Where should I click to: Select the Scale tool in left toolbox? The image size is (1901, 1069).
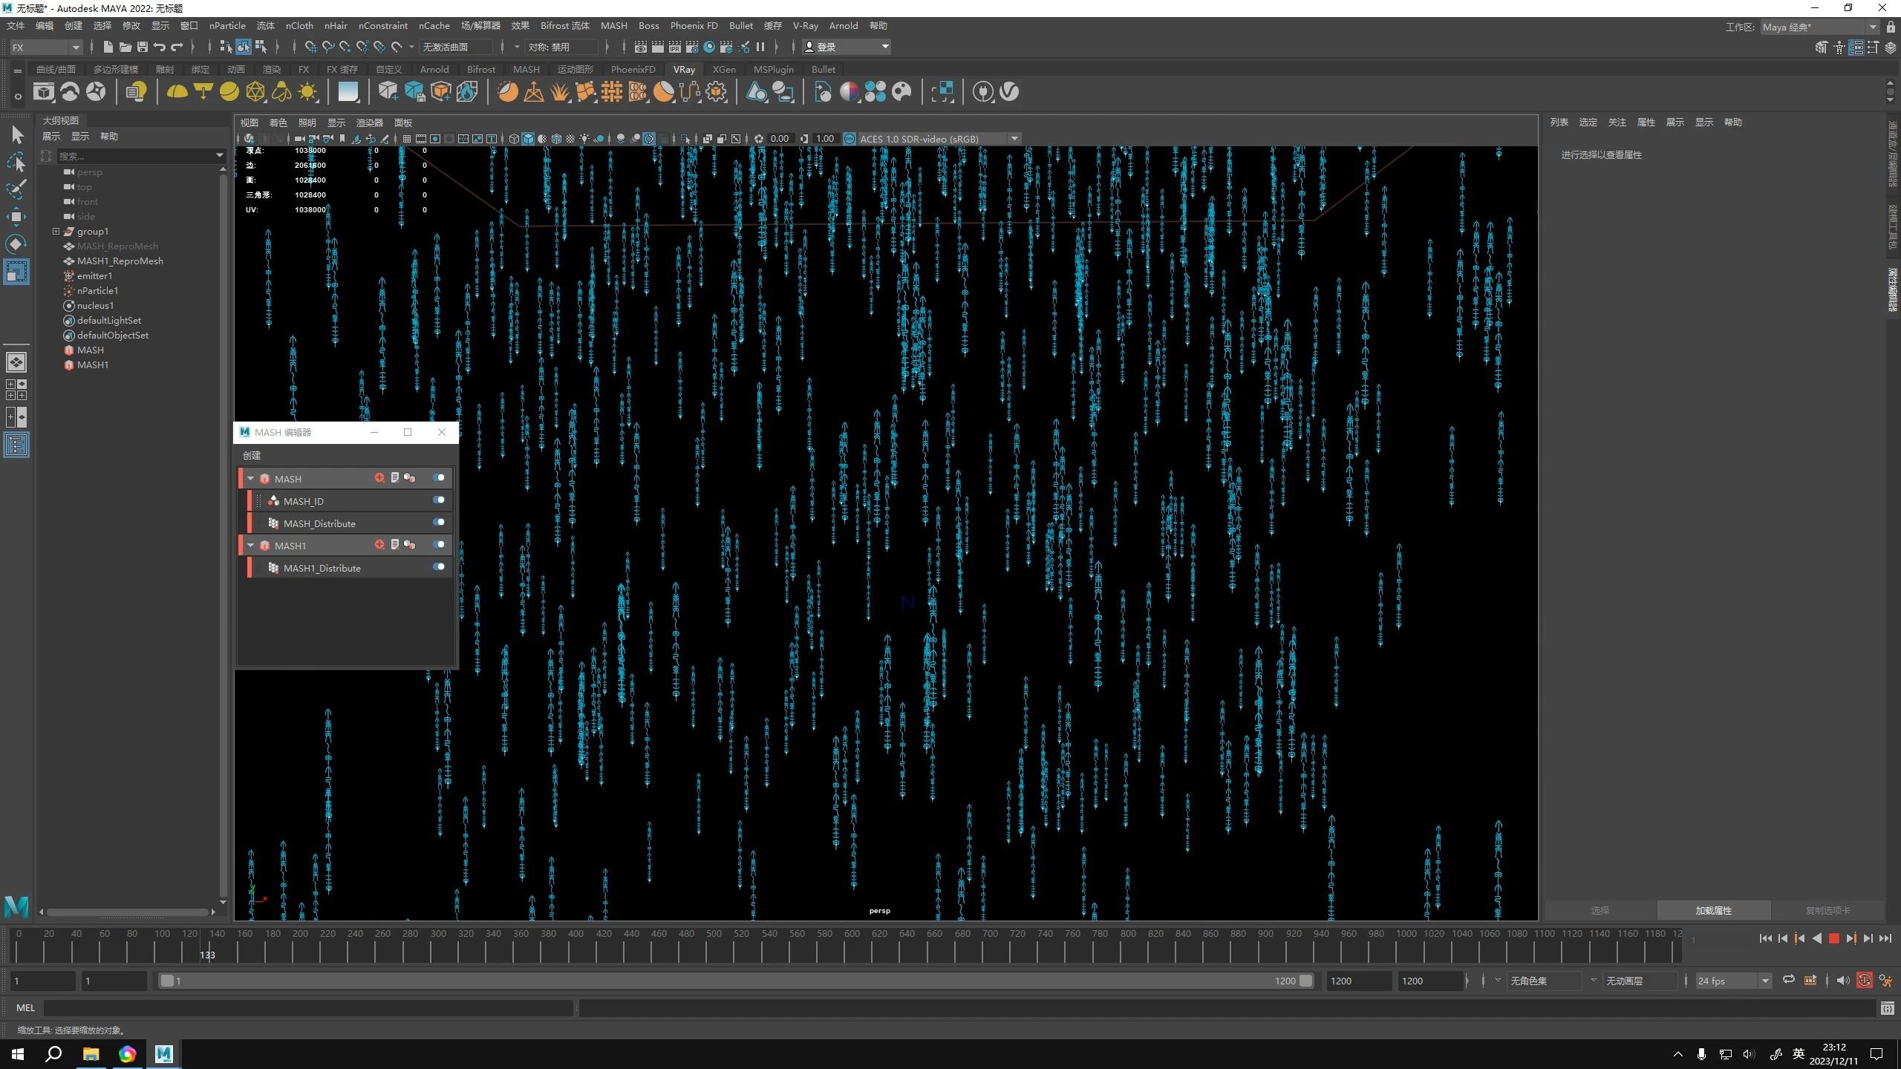(x=16, y=272)
